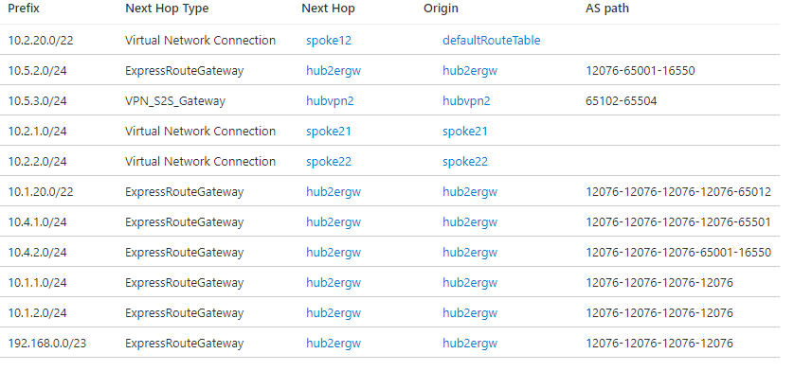Click hub2ergw origin for 10.1.2.0/24

click(470, 312)
